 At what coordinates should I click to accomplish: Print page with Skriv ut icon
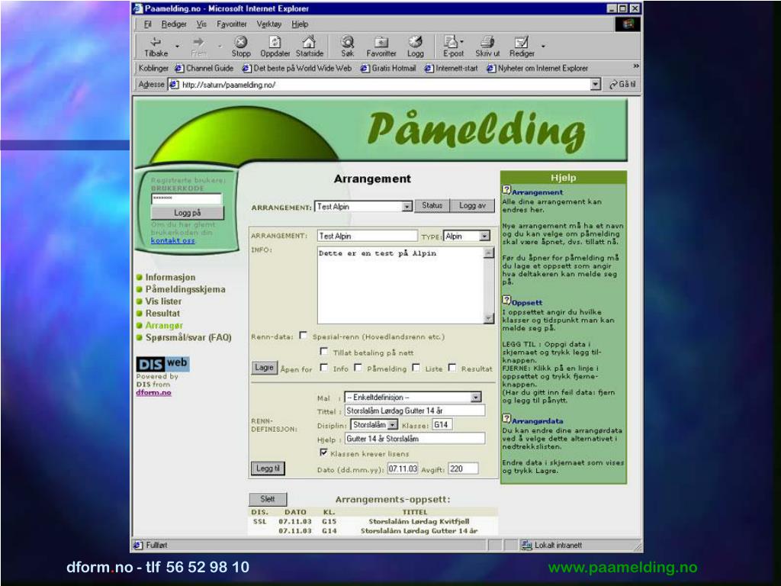(x=487, y=42)
